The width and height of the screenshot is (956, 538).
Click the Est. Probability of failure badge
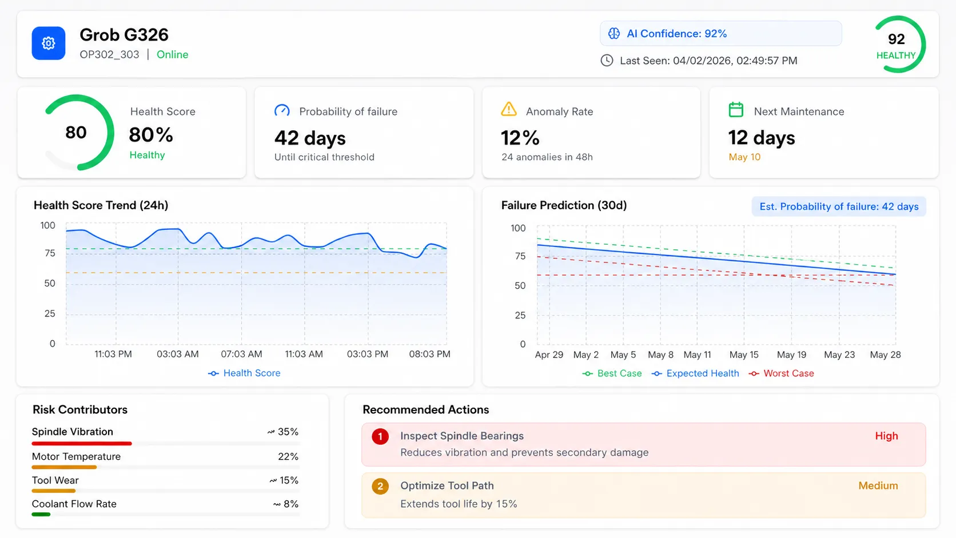tap(839, 206)
